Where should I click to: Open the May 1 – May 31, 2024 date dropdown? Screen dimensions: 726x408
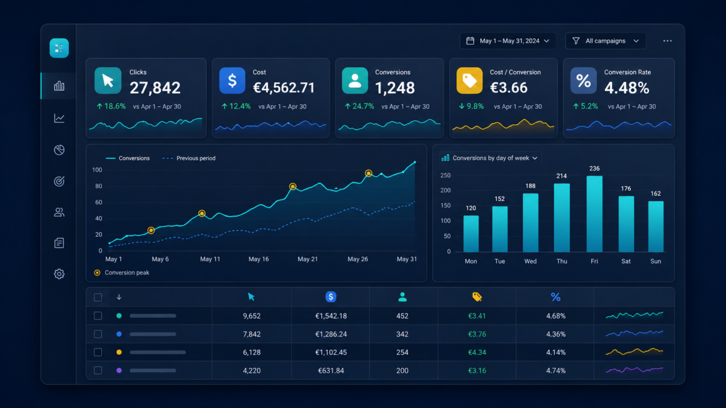click(508, 41)
